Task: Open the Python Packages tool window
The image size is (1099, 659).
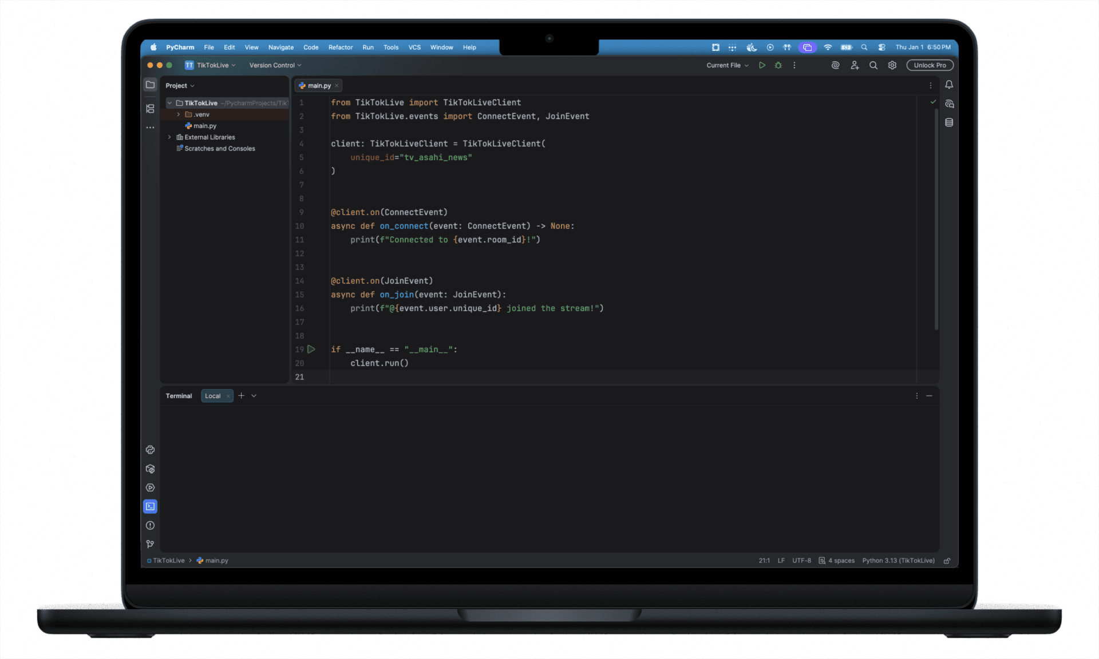Action: (150, 469)
